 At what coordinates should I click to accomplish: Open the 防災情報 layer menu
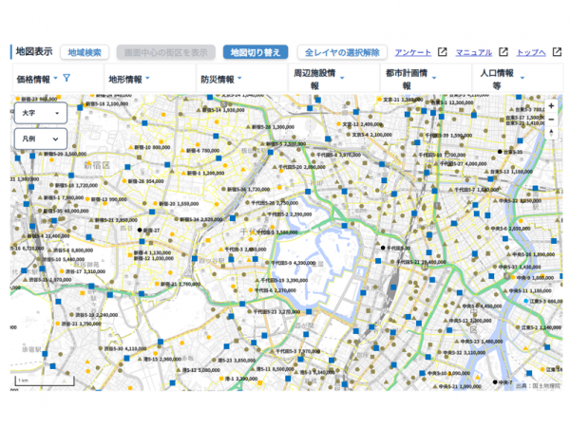(x=221, y=80)
